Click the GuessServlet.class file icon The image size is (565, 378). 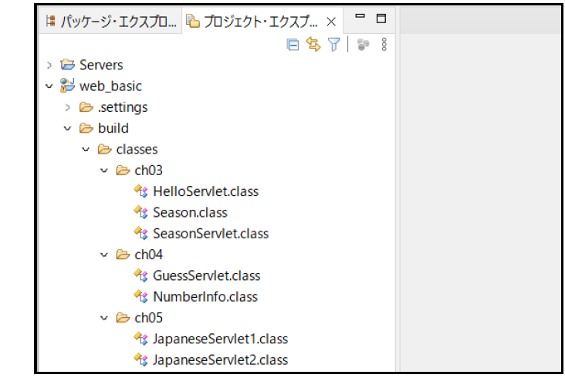(140, 275)
